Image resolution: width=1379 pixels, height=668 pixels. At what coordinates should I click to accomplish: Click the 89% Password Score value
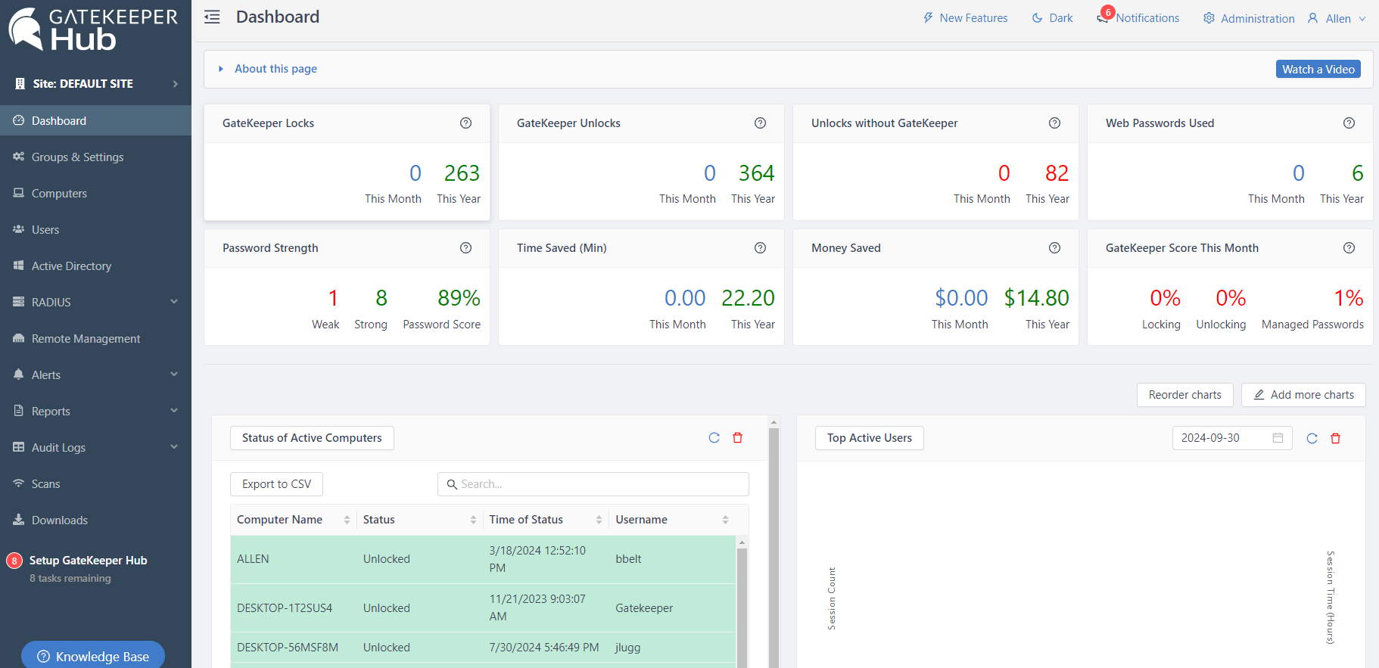click(x=459, y=298)
